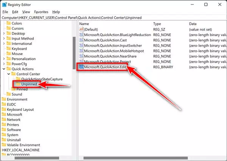This screenshot has width=227, height=161.
Task: Select the Colors folder icon
Action: (9, 23)
